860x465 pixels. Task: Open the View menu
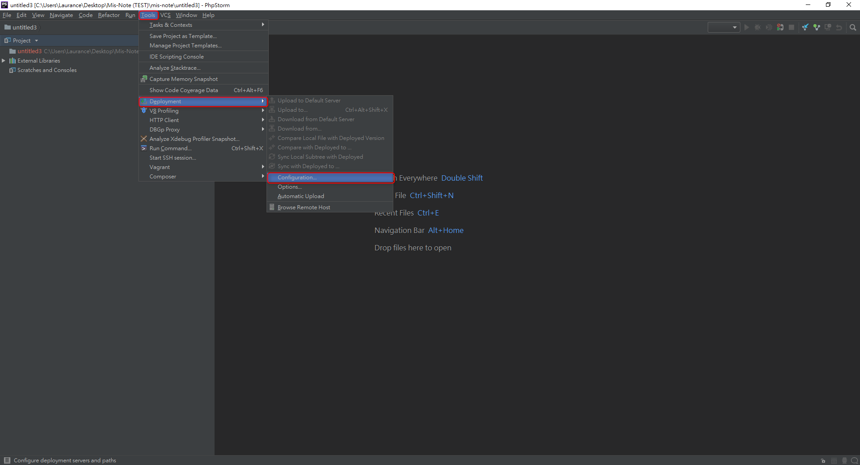(38, 15)
